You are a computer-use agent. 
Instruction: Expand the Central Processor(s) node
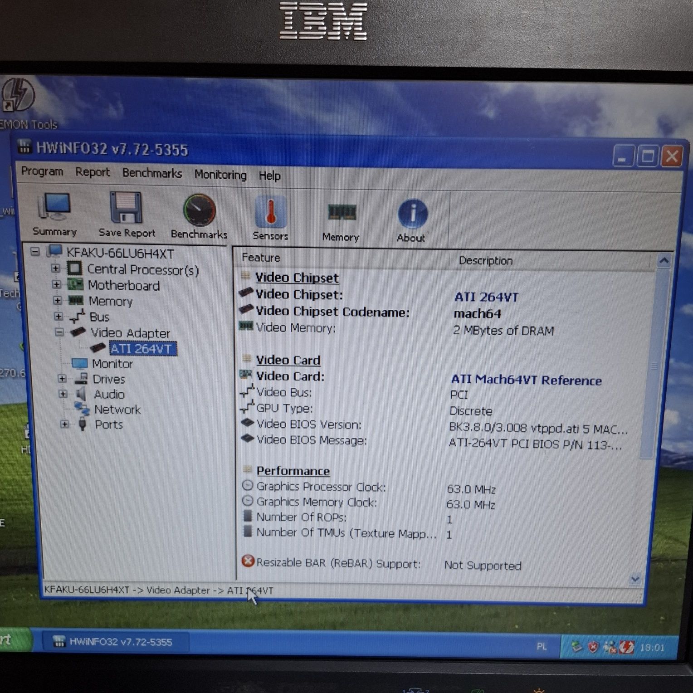(x=56, y=268)
